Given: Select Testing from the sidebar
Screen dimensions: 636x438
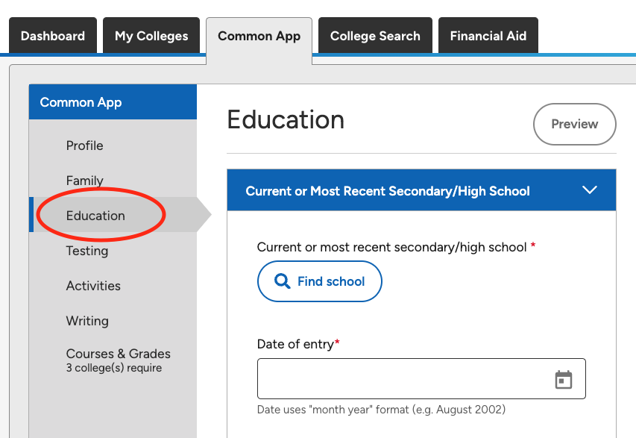Looking at the screenshot, I should pyautogui.click(x=86, y=251).
